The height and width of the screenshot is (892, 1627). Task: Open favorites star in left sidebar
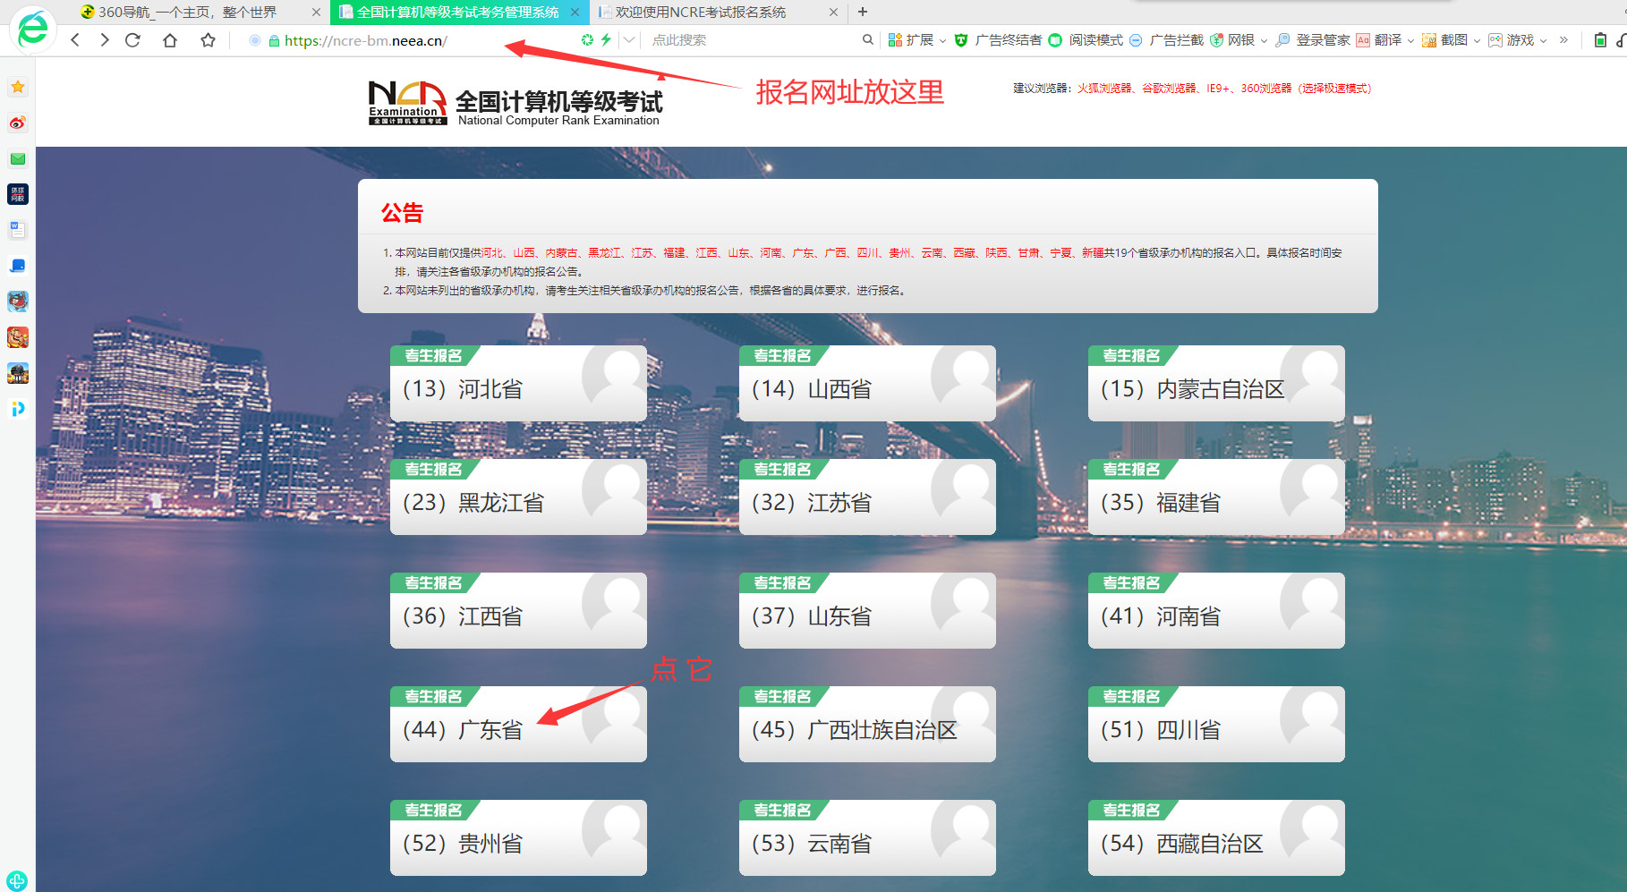click(x=18, y=87)
